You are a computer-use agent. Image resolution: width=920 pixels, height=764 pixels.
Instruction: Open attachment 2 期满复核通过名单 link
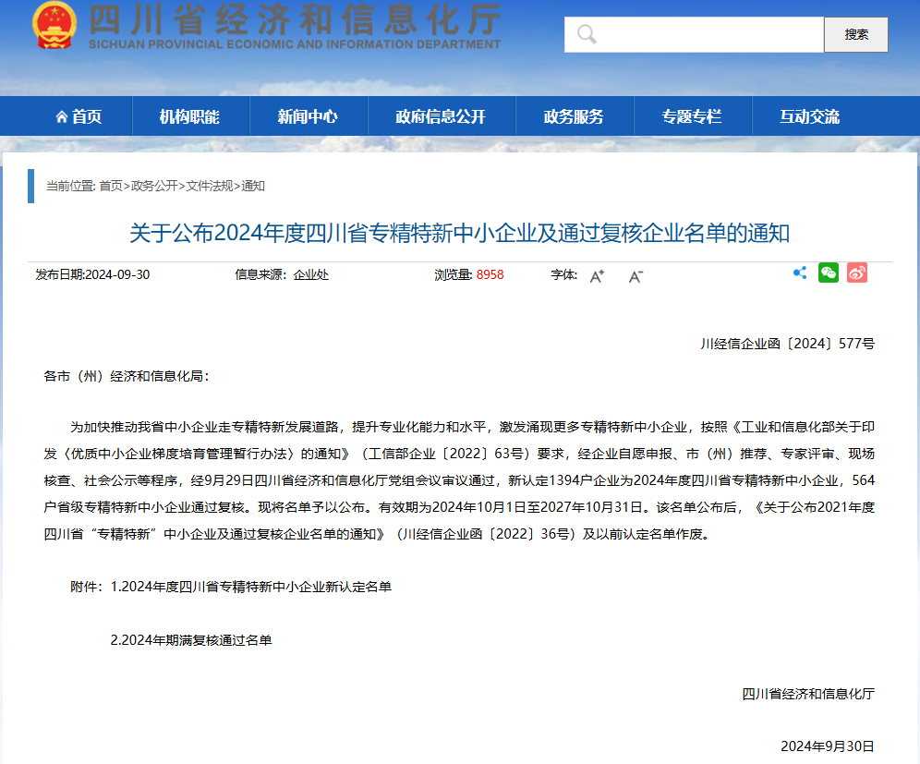tap(191, 639)
